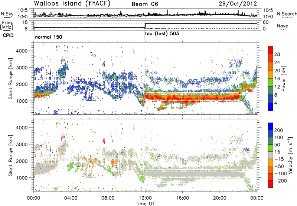
Task: Click the 'Nave' label
Action: [283, 26]
